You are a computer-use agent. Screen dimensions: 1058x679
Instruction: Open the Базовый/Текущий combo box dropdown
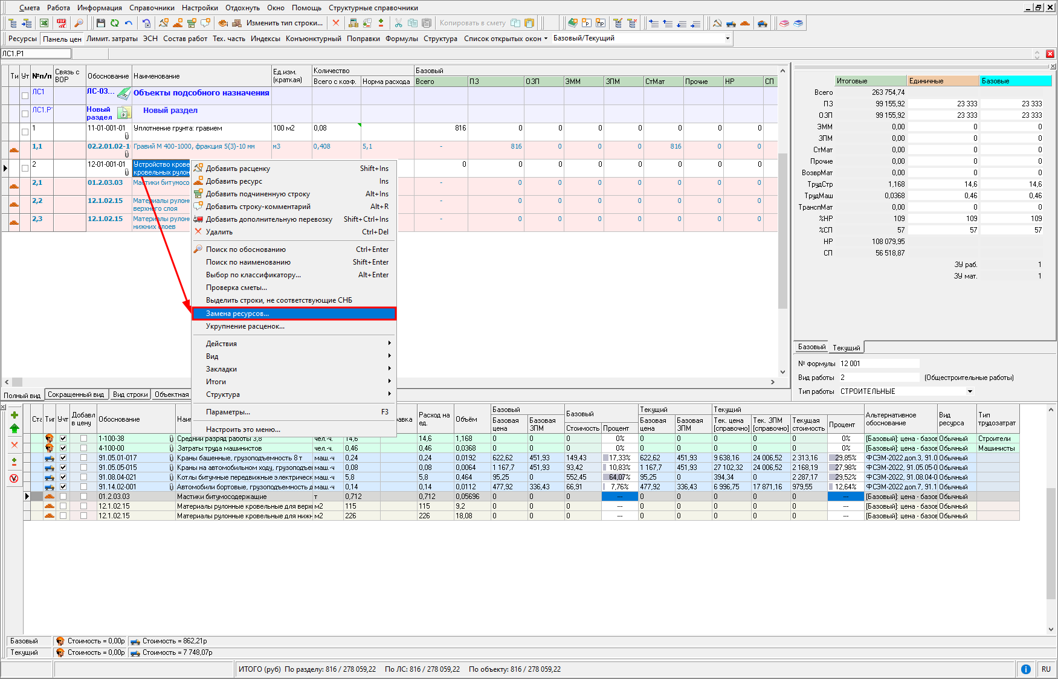727,38
